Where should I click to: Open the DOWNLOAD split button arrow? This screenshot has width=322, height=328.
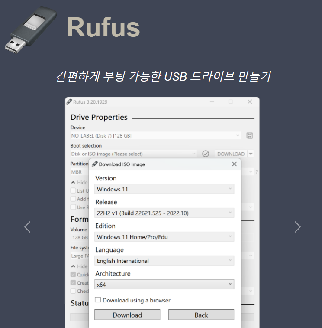[251, 154]
